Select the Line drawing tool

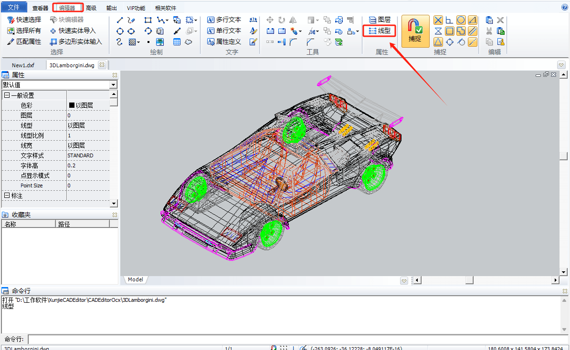[120, 20]
